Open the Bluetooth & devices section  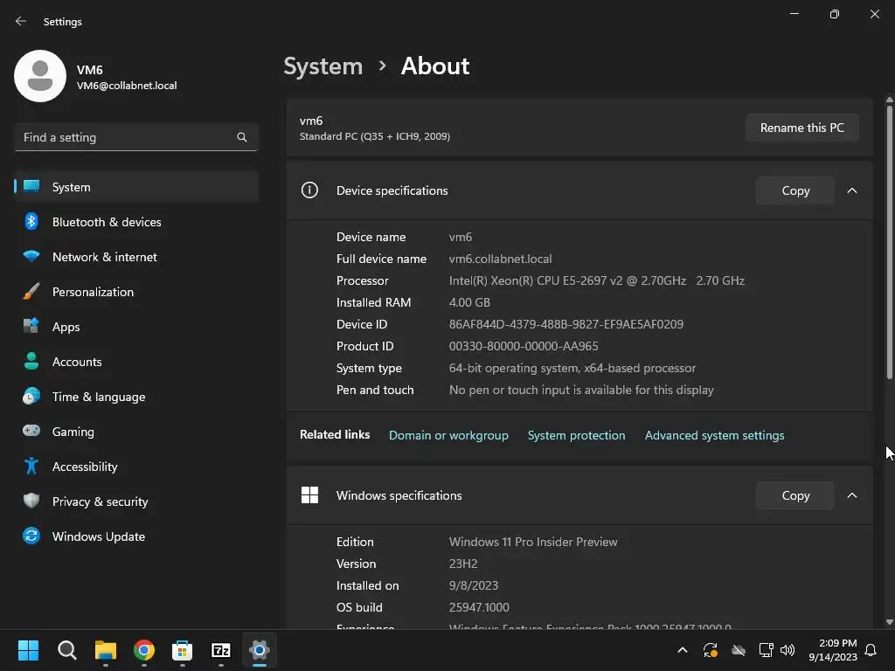(x=136, y=222)
